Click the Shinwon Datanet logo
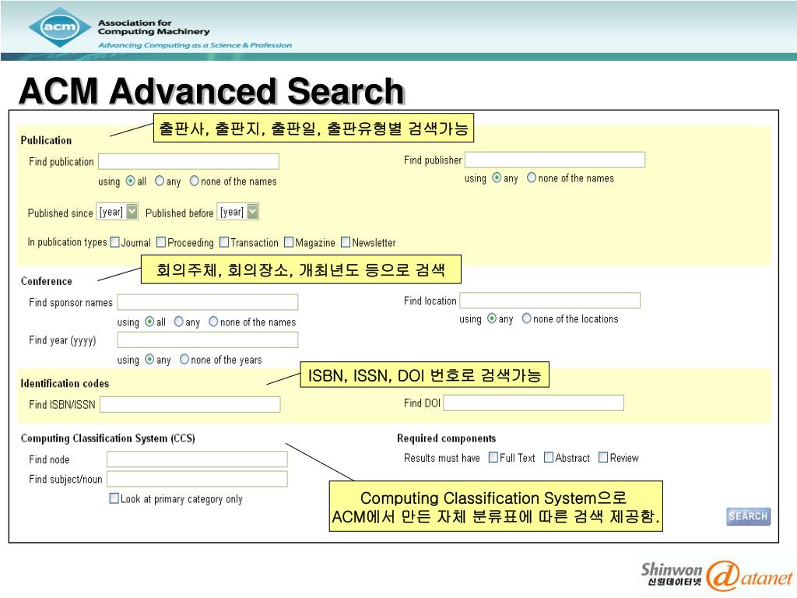This screenshot has width=797, height=598. click(717, 575)
